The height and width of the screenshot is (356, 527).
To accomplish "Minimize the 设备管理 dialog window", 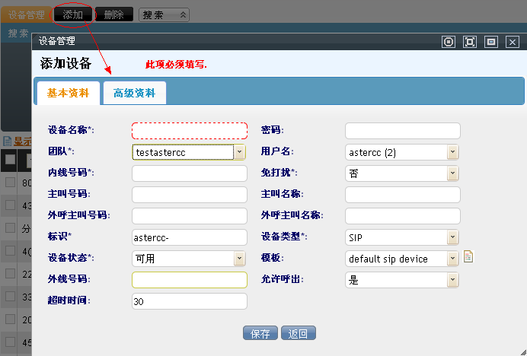I will [491, 42].
